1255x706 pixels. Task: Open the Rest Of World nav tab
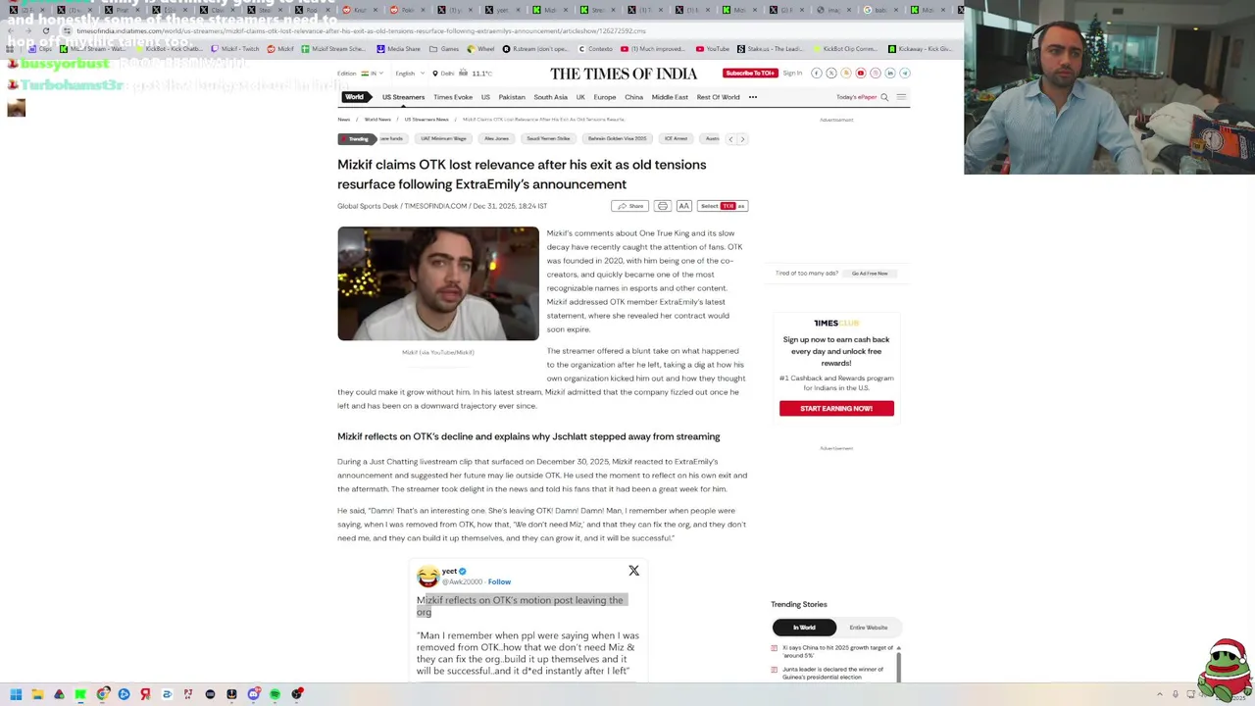[x=718, y=97]
